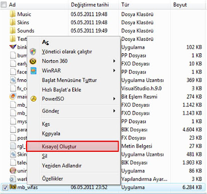Toggle the select-all checkbox next to Ad
Viewport: 207px width, 194px height.
click(4, 5)
